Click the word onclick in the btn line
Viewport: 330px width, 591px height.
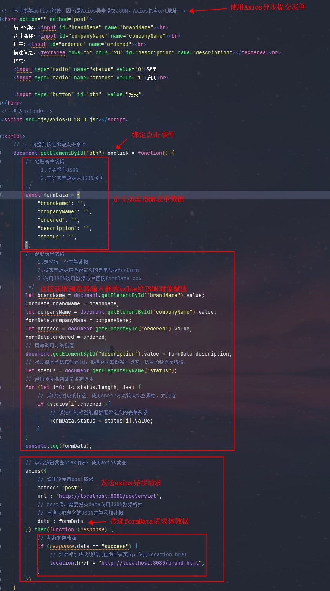118,153
